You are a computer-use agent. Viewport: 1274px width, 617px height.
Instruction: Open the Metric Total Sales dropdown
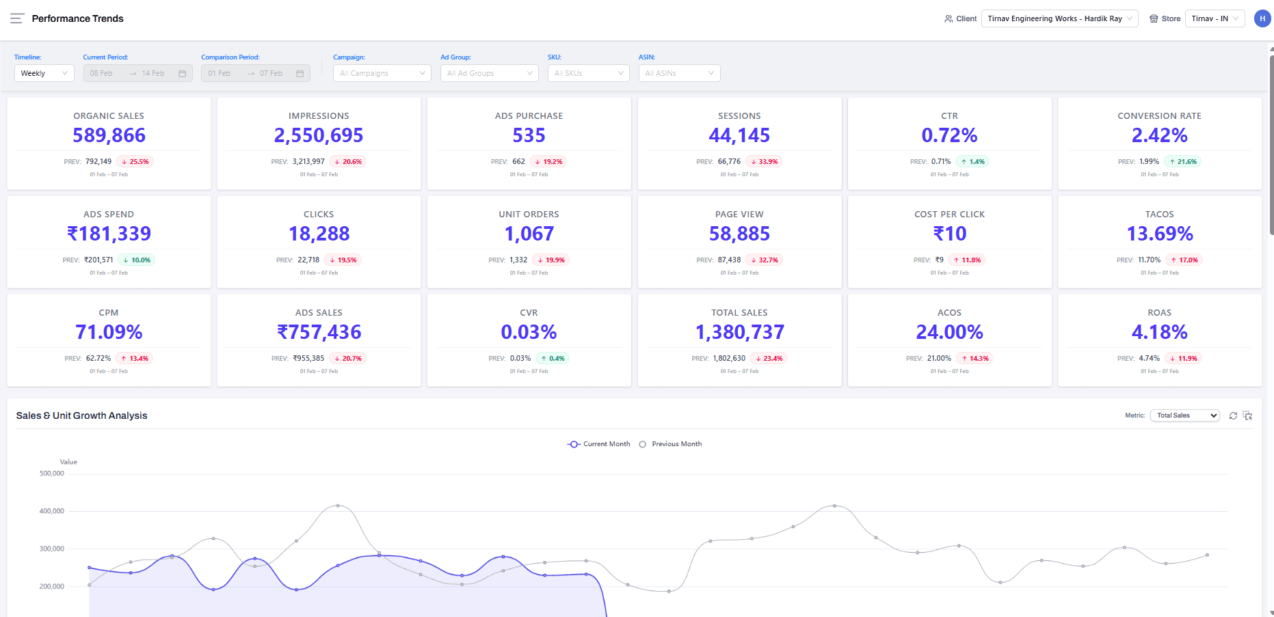pos(1184,415)
